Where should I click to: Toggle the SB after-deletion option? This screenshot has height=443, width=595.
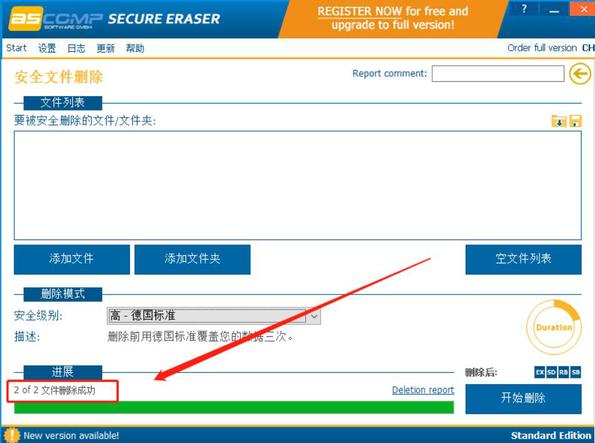coord(576,372)
